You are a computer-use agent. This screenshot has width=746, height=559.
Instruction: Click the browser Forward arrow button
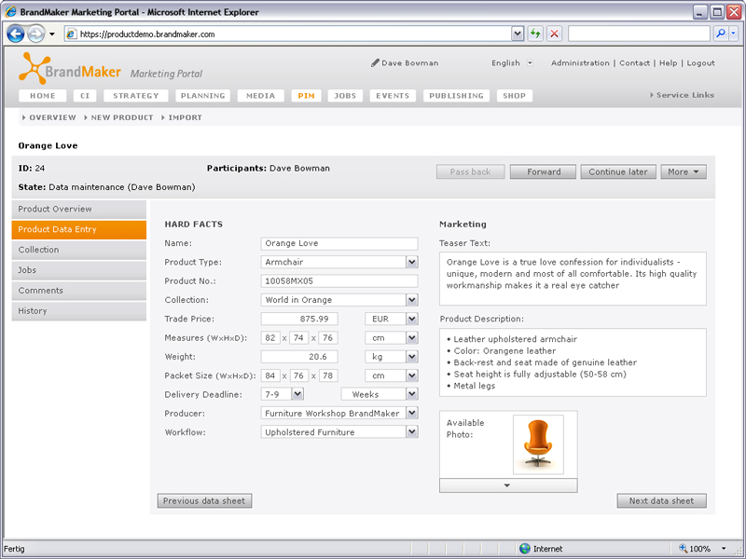(35, 34)
